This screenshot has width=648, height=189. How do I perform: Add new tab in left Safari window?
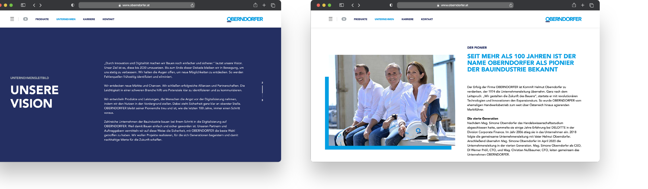264,5
